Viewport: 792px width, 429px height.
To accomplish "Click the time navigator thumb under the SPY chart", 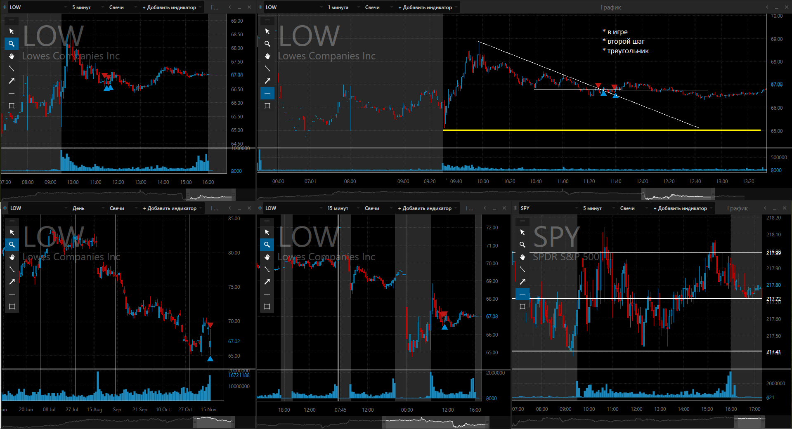I will coord(749,422).
